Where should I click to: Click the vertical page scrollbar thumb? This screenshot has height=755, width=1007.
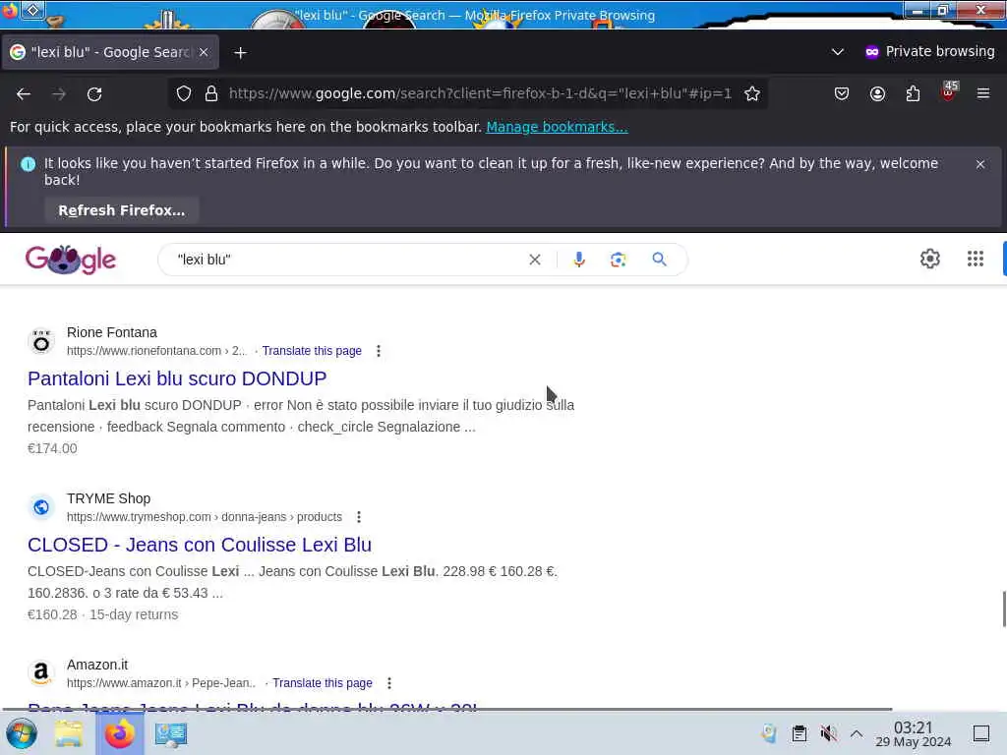[x=1004, y=610]
